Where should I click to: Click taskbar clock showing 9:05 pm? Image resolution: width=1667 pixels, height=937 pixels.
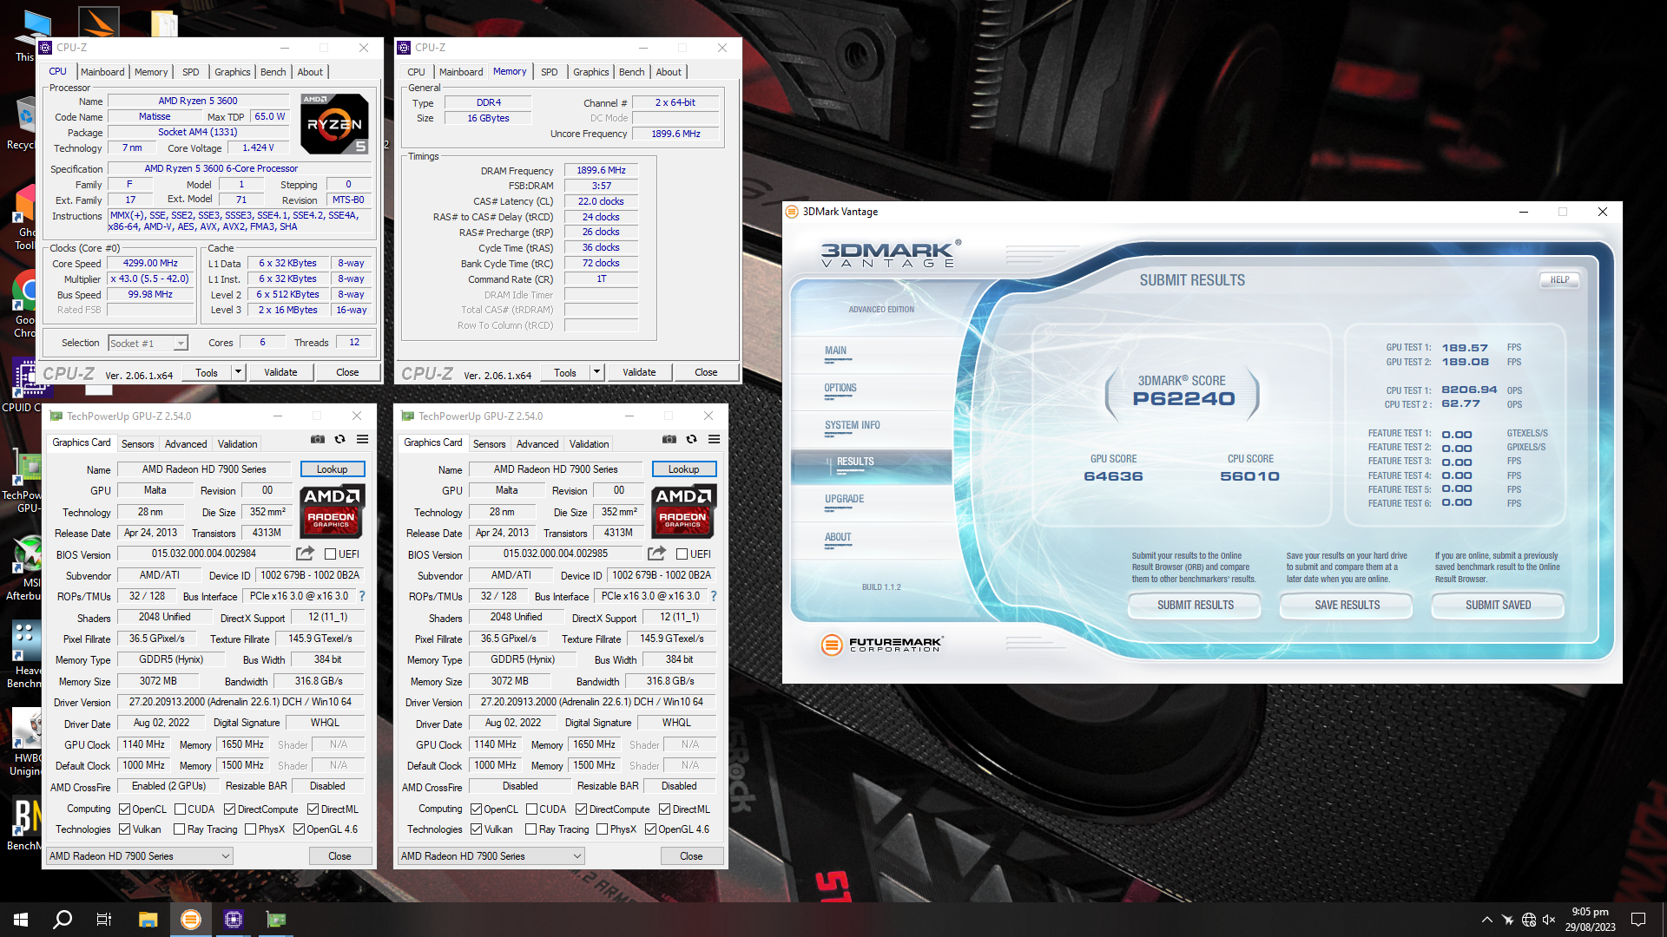pos(1590,920)
